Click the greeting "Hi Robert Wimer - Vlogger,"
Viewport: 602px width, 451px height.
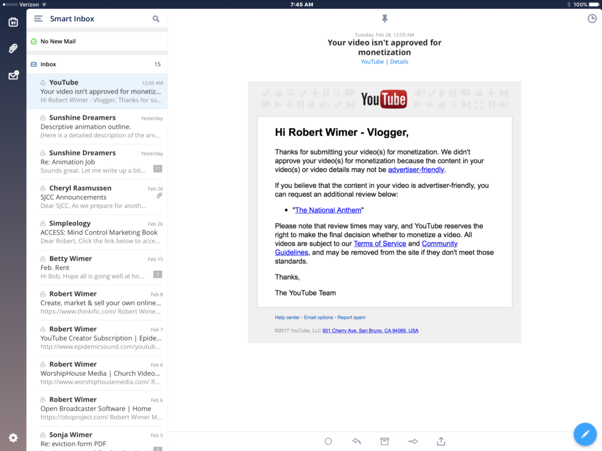tap(342, 132)
